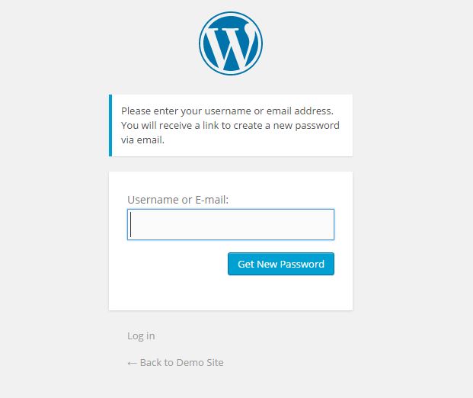The width and height of the screenshot is (473, 398).
Task: Click the left arrow before Back to Demo Site
Action: 132,363
